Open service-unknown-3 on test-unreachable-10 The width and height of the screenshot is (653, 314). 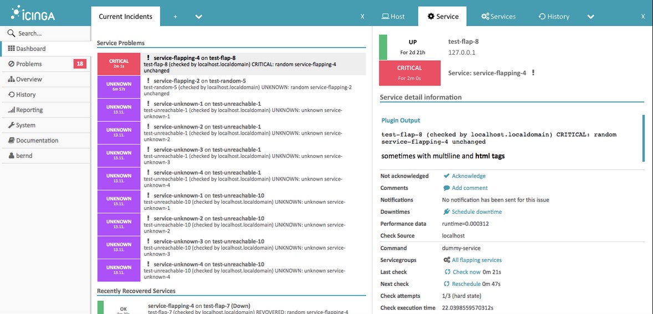point(209,241)
